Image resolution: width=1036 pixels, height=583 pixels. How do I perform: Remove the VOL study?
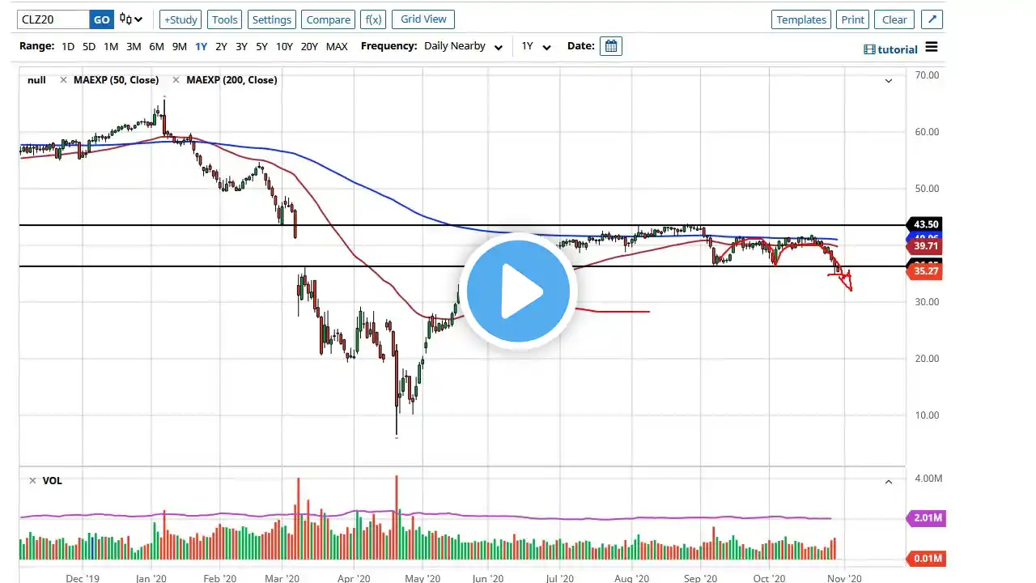pos(32,481)
